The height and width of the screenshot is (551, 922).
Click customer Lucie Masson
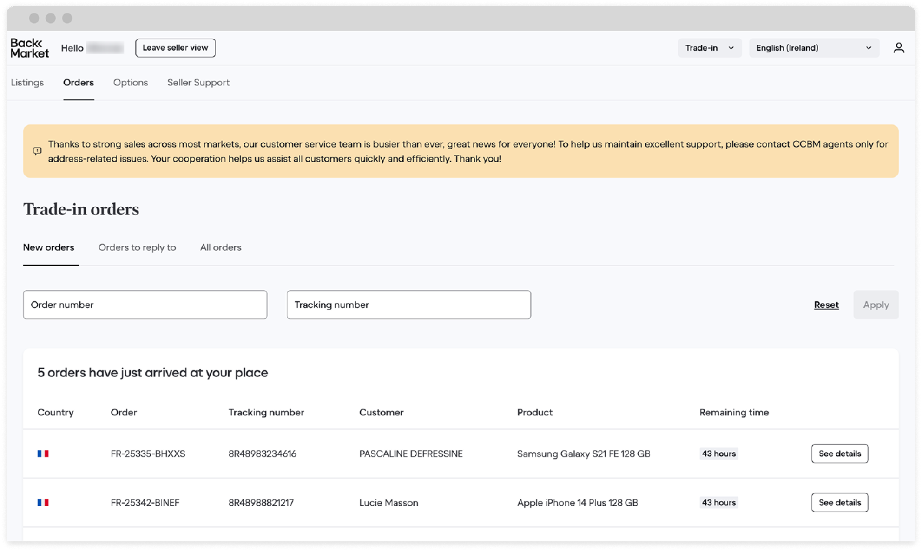tap(389, 502)
